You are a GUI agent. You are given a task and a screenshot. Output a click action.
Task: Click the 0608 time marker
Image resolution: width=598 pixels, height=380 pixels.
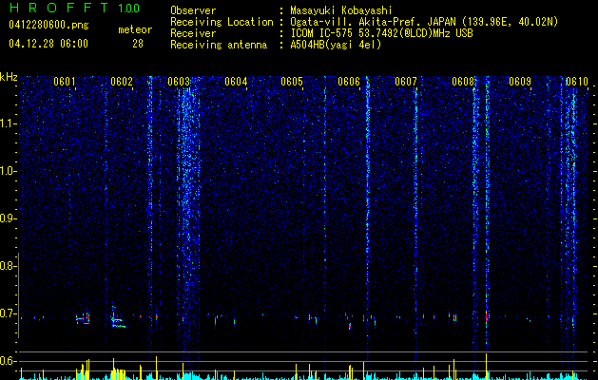463,82
